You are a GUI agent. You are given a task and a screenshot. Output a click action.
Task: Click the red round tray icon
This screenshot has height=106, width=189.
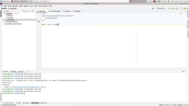[x=154, y=1]
